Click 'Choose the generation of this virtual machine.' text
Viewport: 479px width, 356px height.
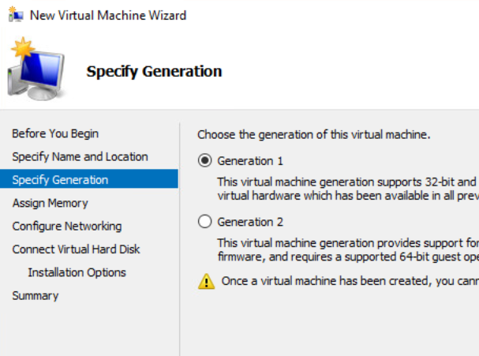314,134
